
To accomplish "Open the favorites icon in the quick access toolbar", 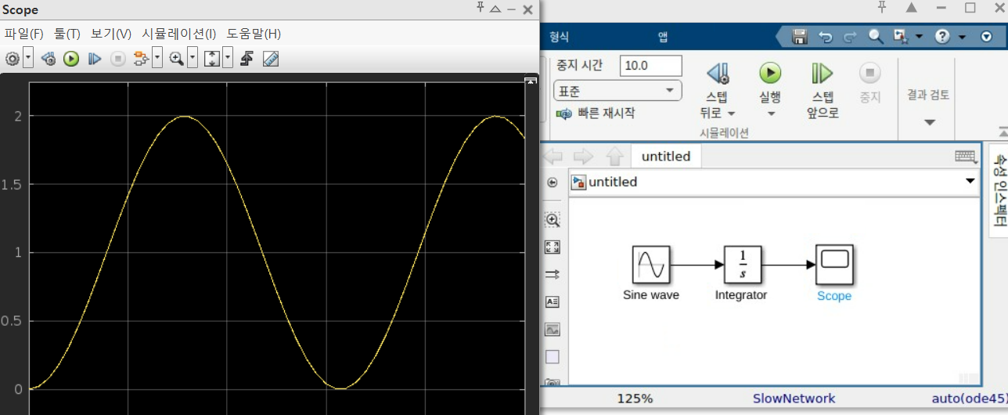I will 901,37.
